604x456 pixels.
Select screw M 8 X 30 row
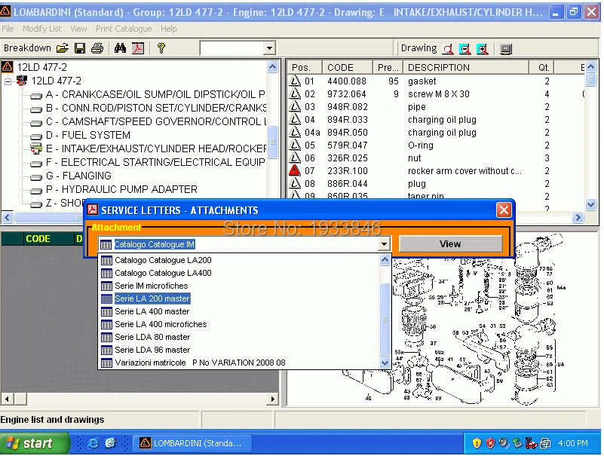coord(436,94)
